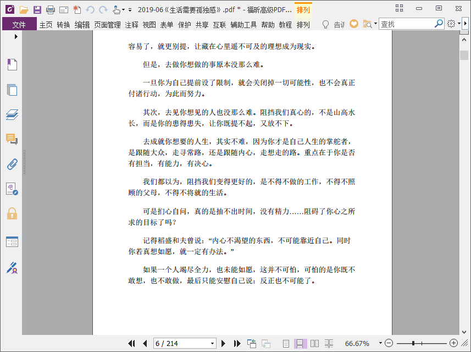The image size is (471, 352).
Task: Go back to previous view
Action: coord(252,343)
